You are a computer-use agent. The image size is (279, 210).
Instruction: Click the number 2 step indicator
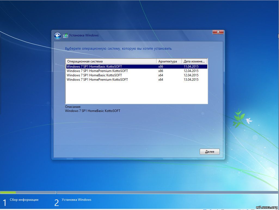coord(56,201)
